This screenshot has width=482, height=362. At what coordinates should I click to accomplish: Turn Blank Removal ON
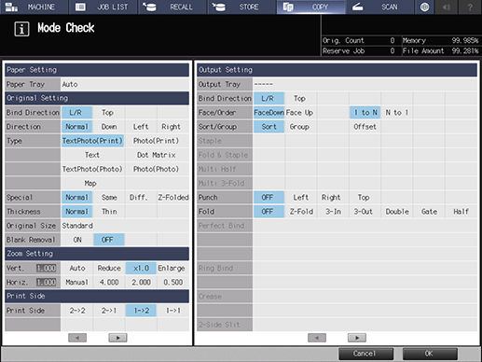click(x=77, y=240)
